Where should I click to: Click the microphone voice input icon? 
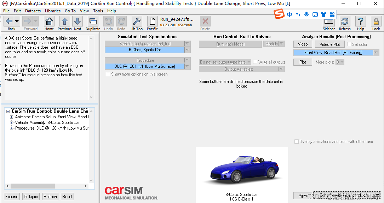[x=306, y=15]
